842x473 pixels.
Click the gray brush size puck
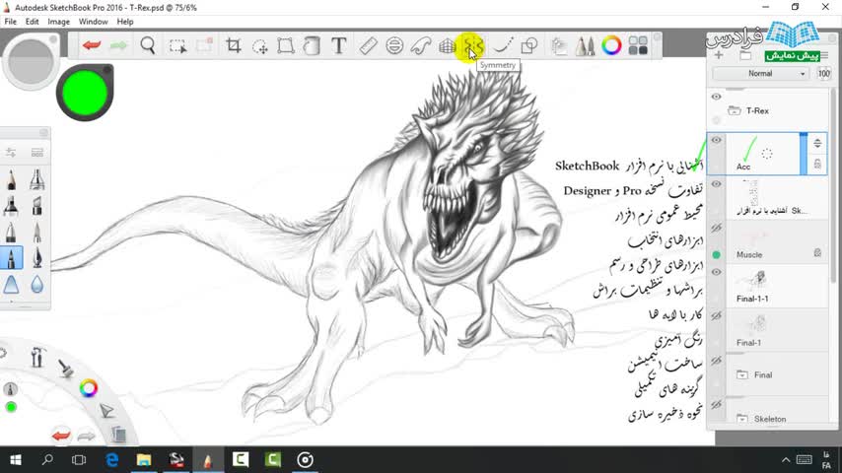(31, 62)
